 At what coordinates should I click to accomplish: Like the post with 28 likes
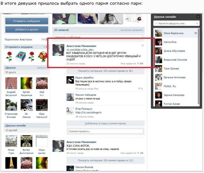pos(138,153)
